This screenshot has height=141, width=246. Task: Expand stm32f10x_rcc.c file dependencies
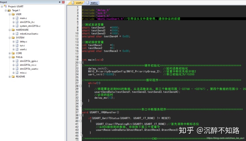13,65
